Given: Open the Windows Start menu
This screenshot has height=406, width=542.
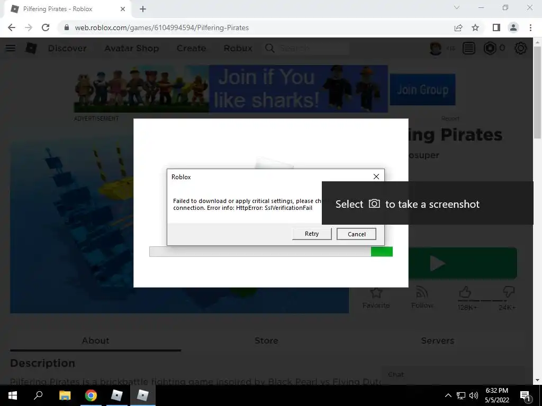Looking at the screenshot, I should coord(13,395).
